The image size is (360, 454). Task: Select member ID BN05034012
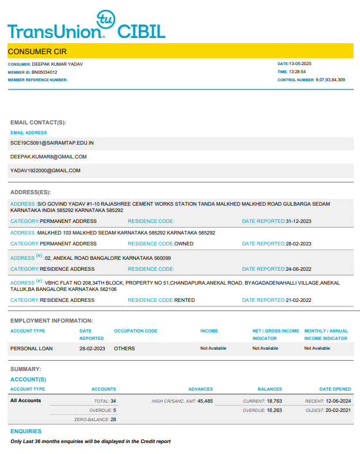(44, 72)
